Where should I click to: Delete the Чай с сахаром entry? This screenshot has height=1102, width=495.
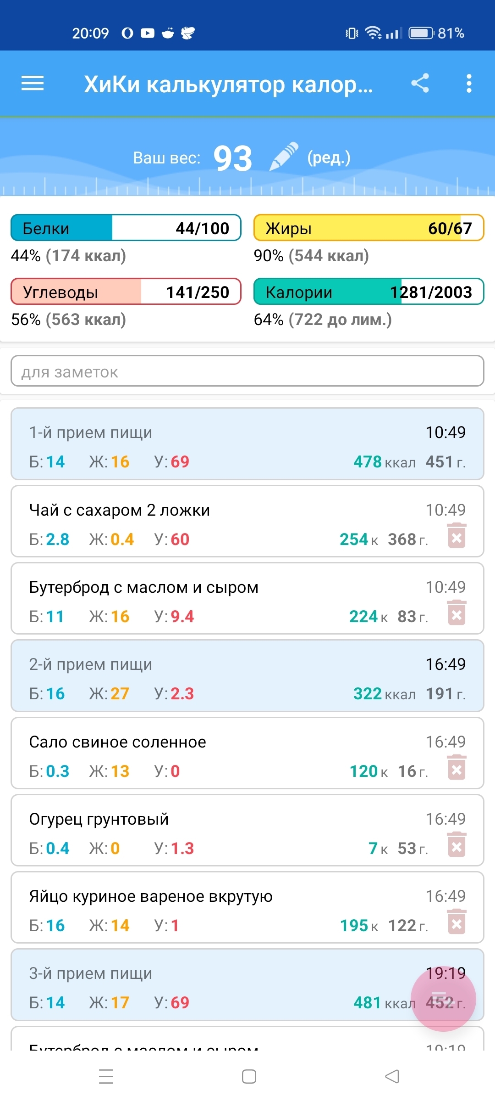[456, 536]
